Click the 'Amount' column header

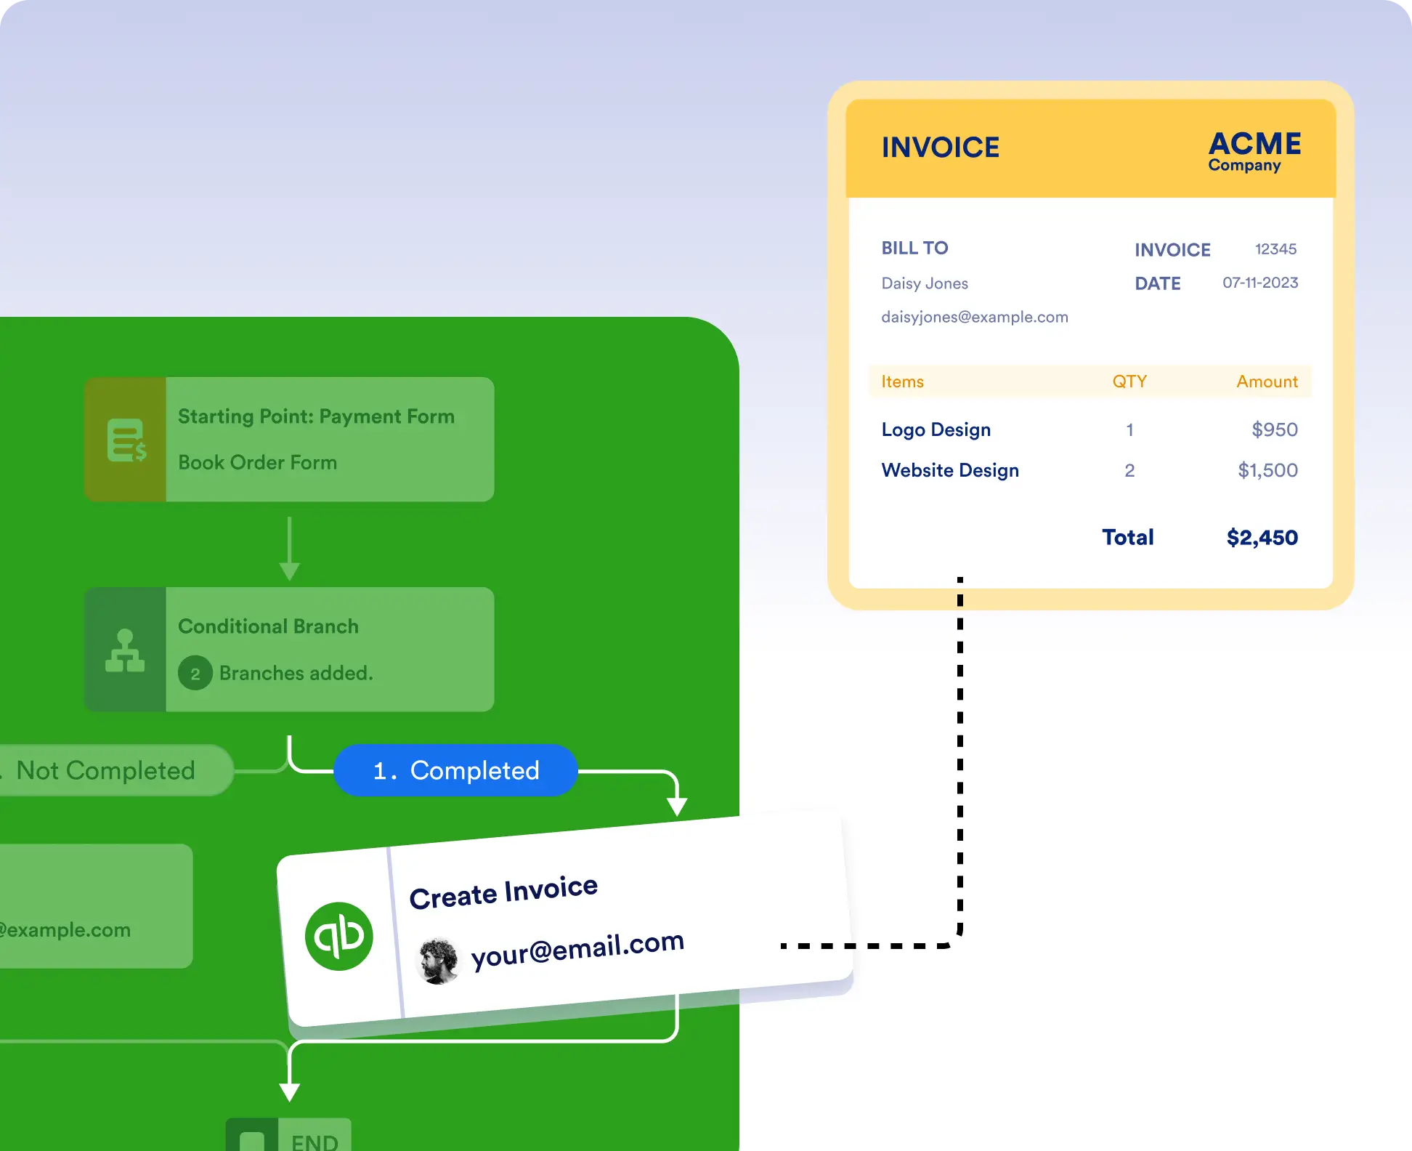pos(1267,381)
